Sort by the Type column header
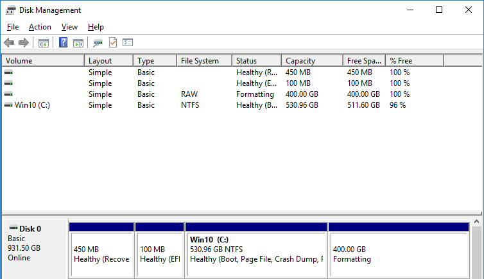Screen dimensions: 484x279 (155, 61)
